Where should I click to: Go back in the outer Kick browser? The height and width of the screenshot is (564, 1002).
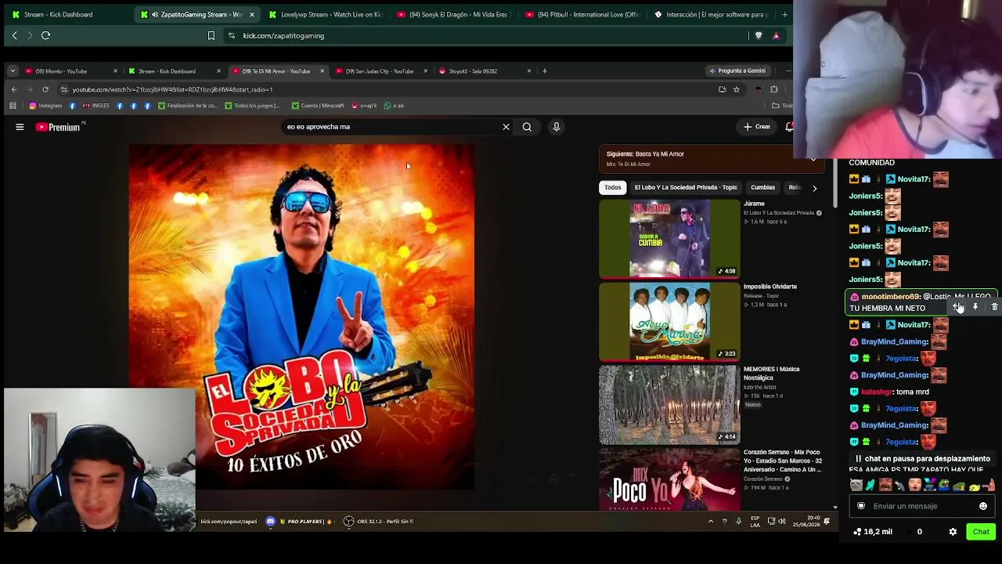click(14, 35)
